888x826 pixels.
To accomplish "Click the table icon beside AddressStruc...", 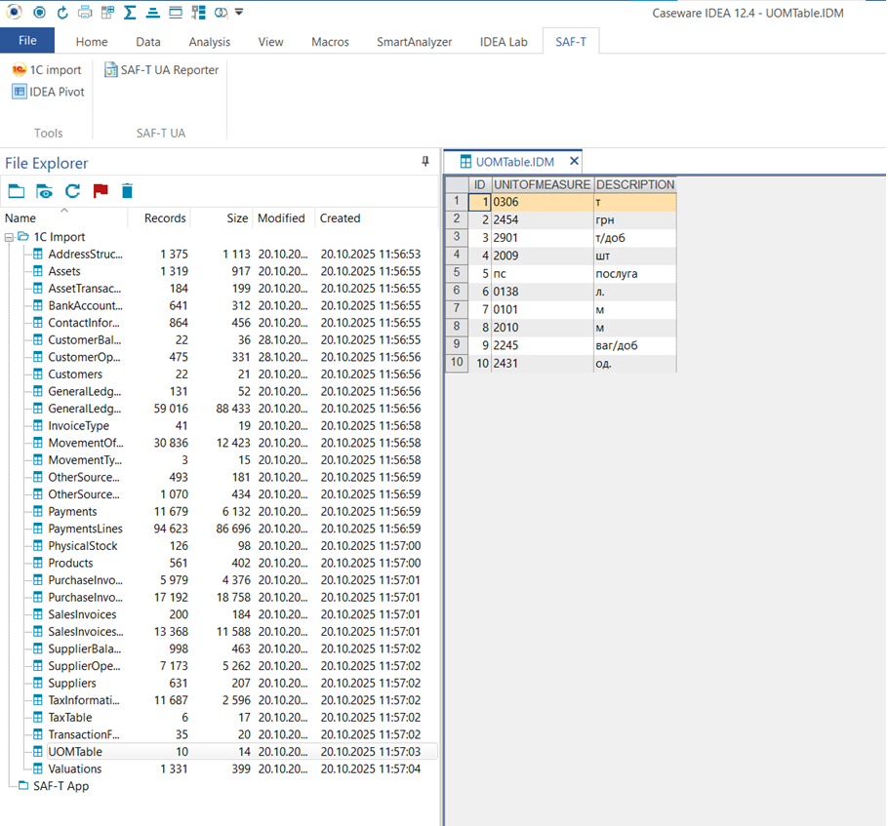I will point(37,255).
